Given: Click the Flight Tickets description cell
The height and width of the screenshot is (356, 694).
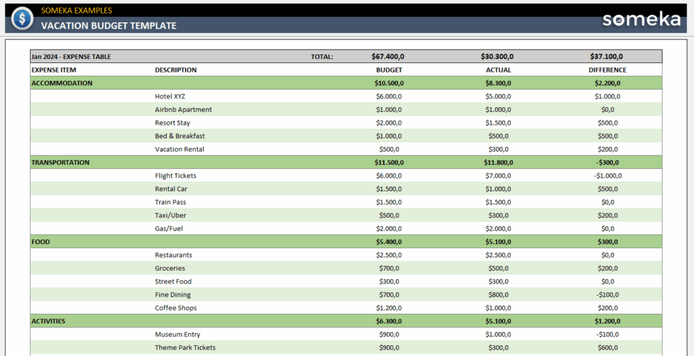Looking at the screenshot, I should pyautogui.click(x=176, y=176).
